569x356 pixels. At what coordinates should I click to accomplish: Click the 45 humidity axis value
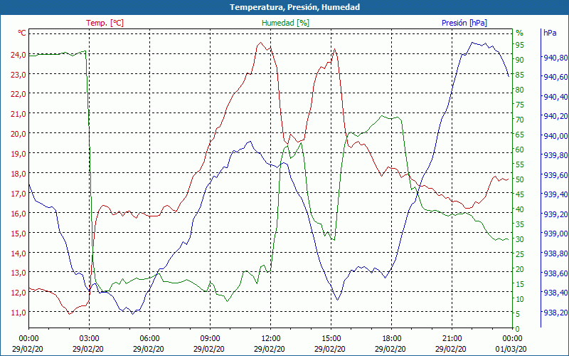(520, 194)
